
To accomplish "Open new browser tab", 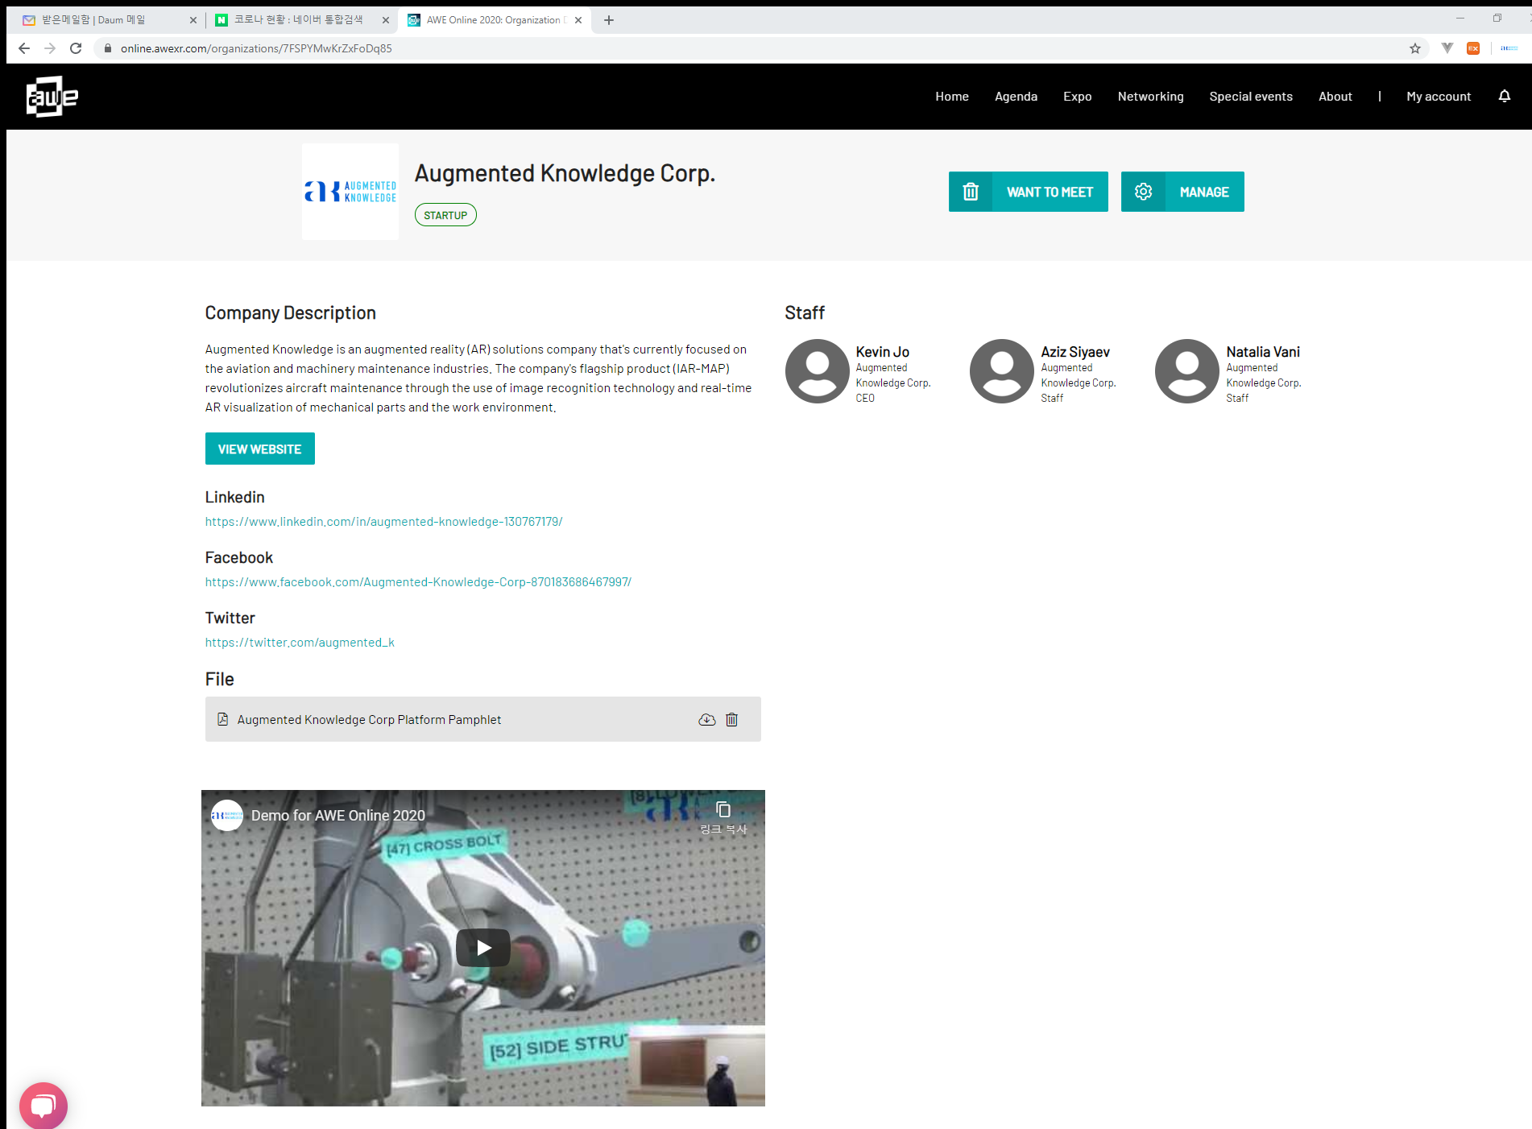I will tap(609, 20).
